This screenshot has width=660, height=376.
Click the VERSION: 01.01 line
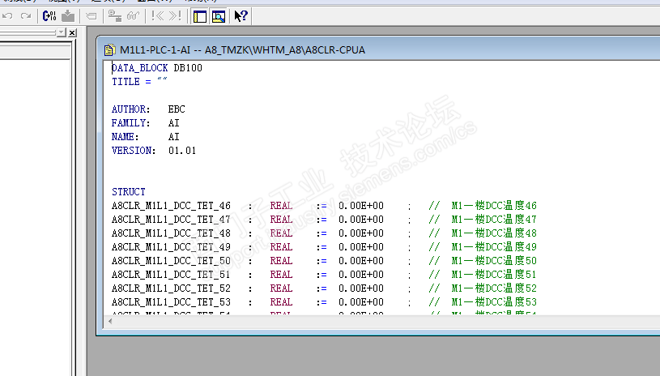pos(154,151)
